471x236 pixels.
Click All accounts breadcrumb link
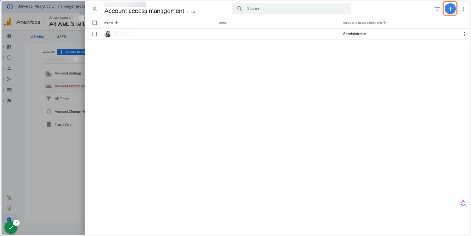(x=58, y=18)
